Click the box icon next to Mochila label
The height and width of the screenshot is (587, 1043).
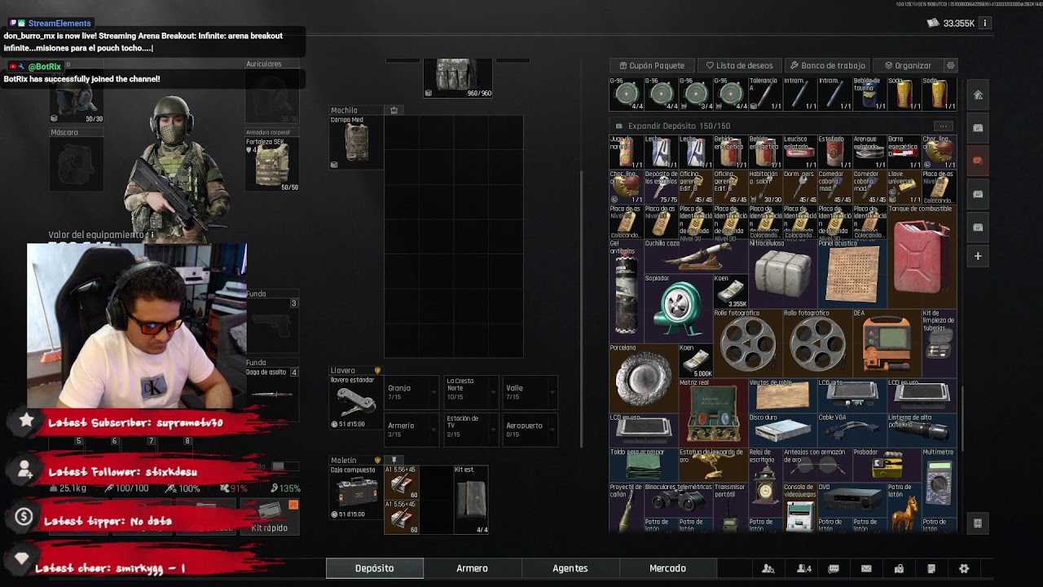394,110
